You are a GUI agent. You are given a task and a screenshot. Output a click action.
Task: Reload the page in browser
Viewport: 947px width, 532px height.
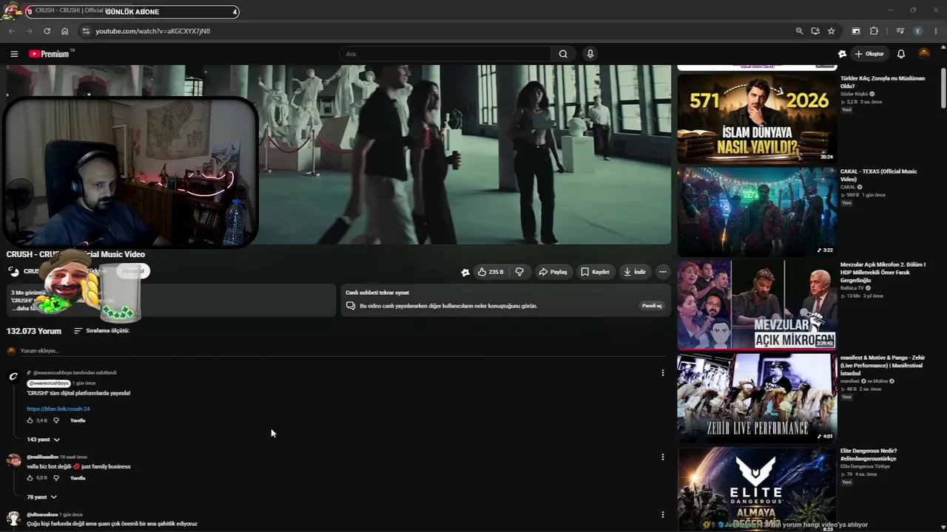(x=47, y=31)
